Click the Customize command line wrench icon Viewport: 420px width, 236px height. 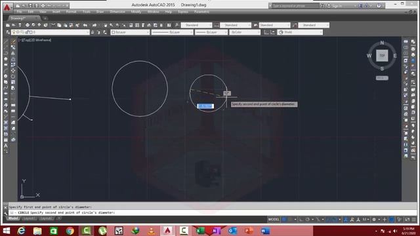[x=6, y=213]
